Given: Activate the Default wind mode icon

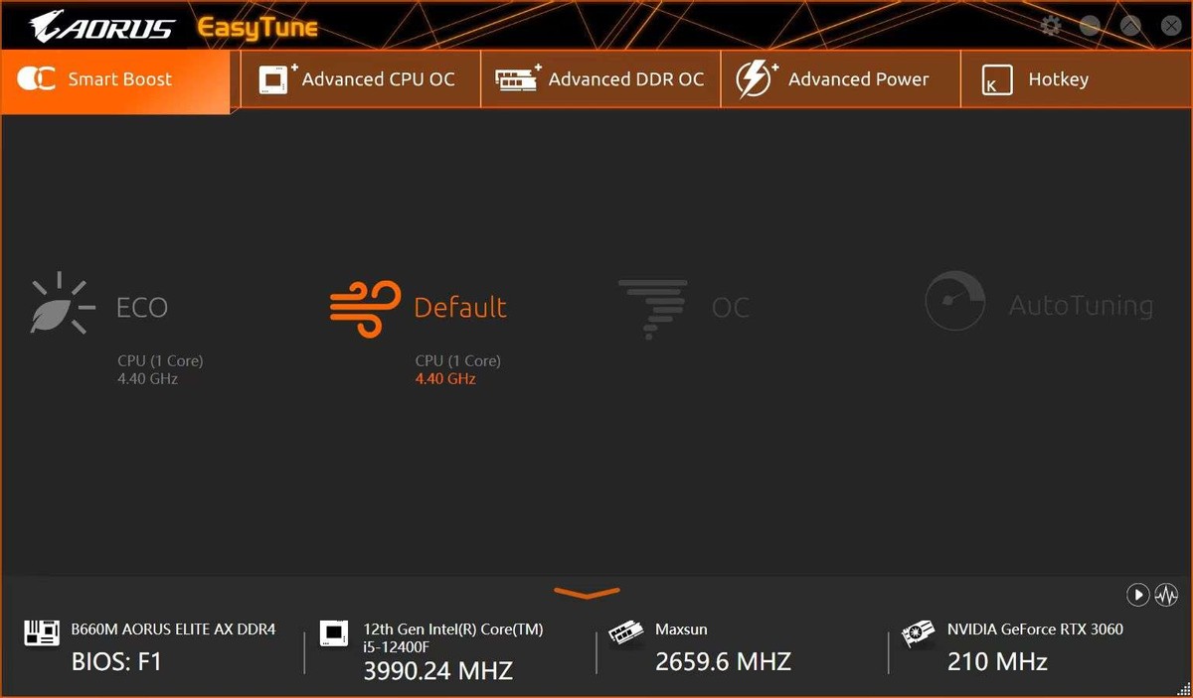Looking at the screenshot, I should pyautogui.click(x=365, y=306).
